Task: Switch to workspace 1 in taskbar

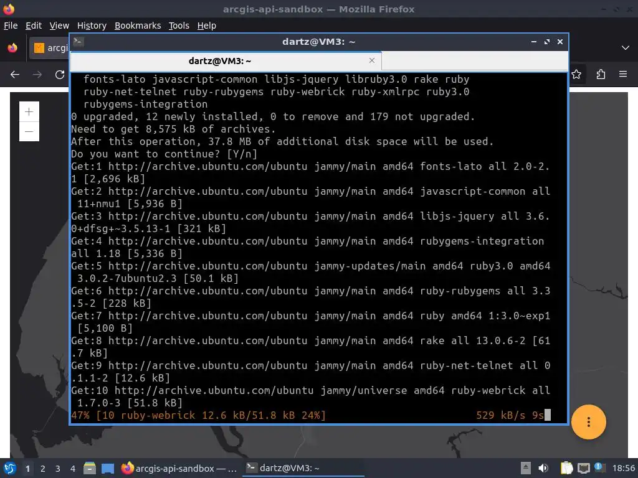Action: click(x=27, y=469)
